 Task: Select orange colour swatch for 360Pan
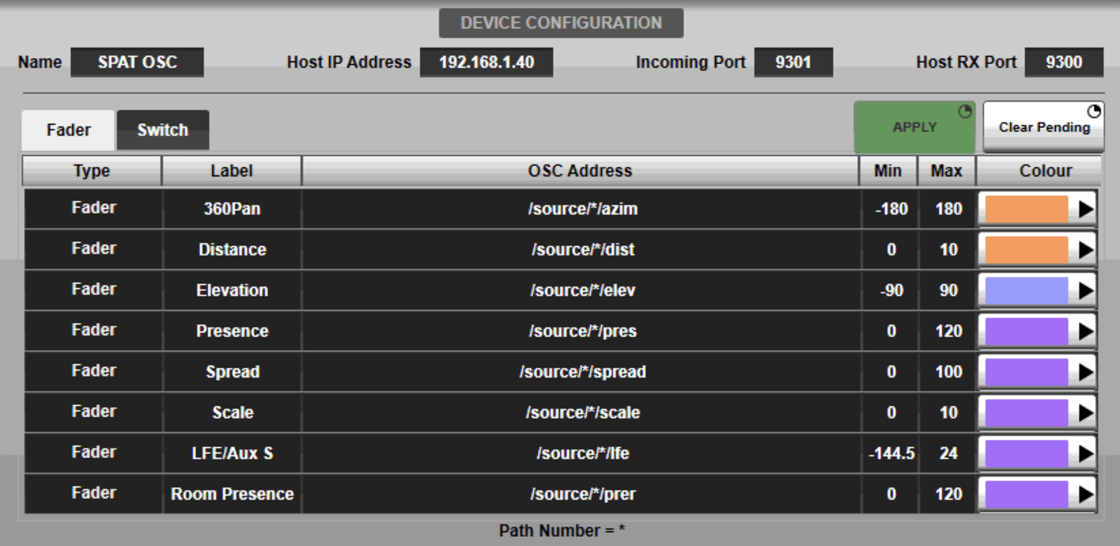[x=1026, y=209]
